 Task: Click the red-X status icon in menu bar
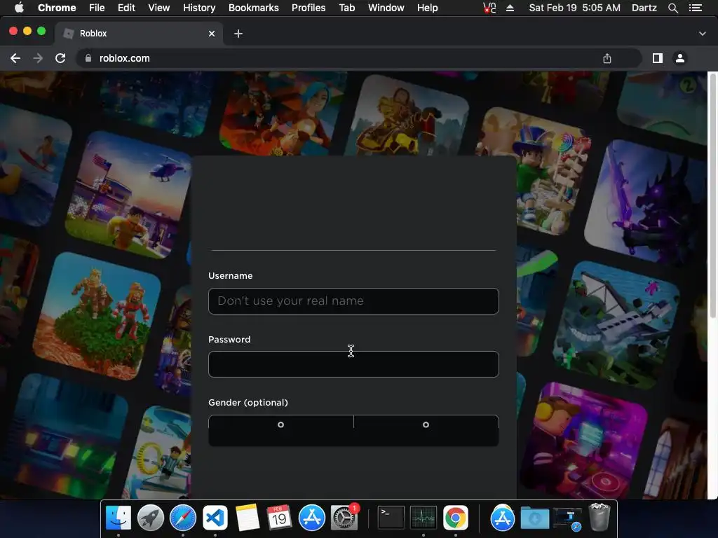(x=489, y=8)
